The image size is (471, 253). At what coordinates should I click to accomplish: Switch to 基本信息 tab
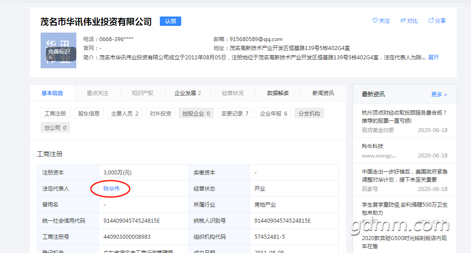click(52, 93)
